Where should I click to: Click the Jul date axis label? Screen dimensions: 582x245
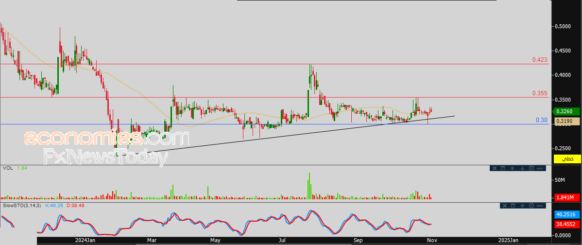point(282,241)
